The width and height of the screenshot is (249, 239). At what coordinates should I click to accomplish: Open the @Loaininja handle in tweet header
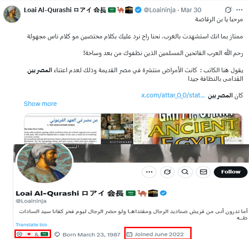pyautogui.click(x=160, y=10)
